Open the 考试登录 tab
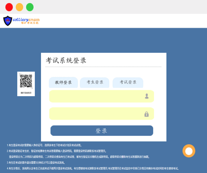The image size is (207, 173). (x=128, y=82)
